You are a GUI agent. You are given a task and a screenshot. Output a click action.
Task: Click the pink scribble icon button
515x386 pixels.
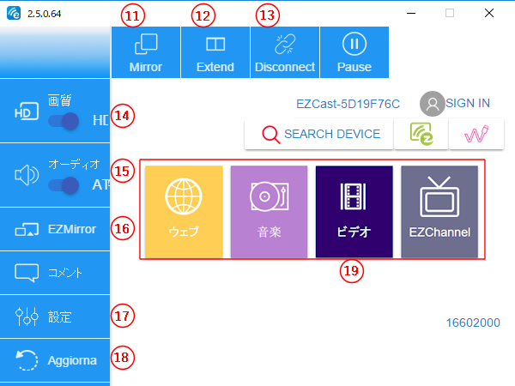point(476,135)
